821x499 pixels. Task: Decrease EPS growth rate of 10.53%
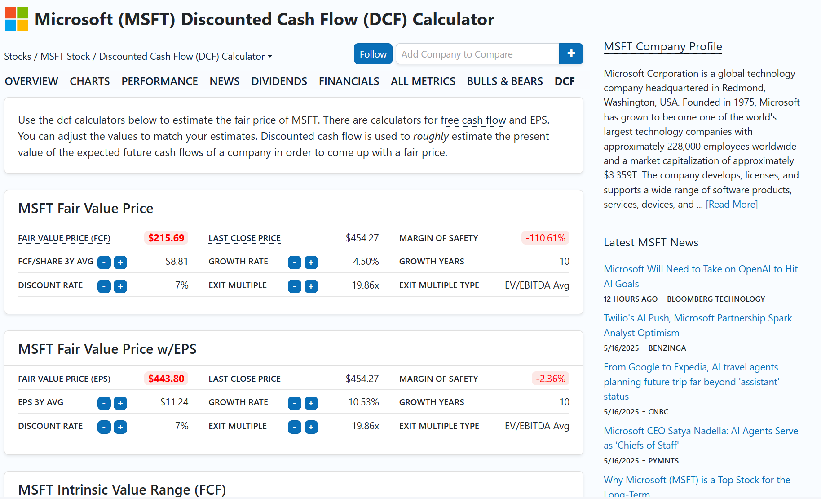[x=295, y=403]
